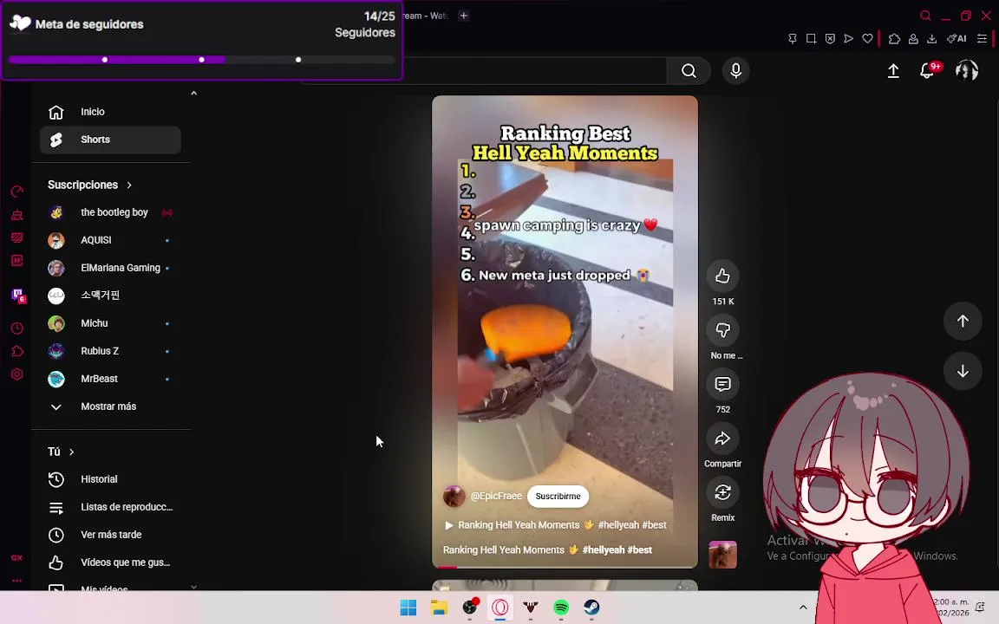Screen dimensions: 999x624
Task: Open Vídeos que me gustan
Action: [x=110, y=562]
